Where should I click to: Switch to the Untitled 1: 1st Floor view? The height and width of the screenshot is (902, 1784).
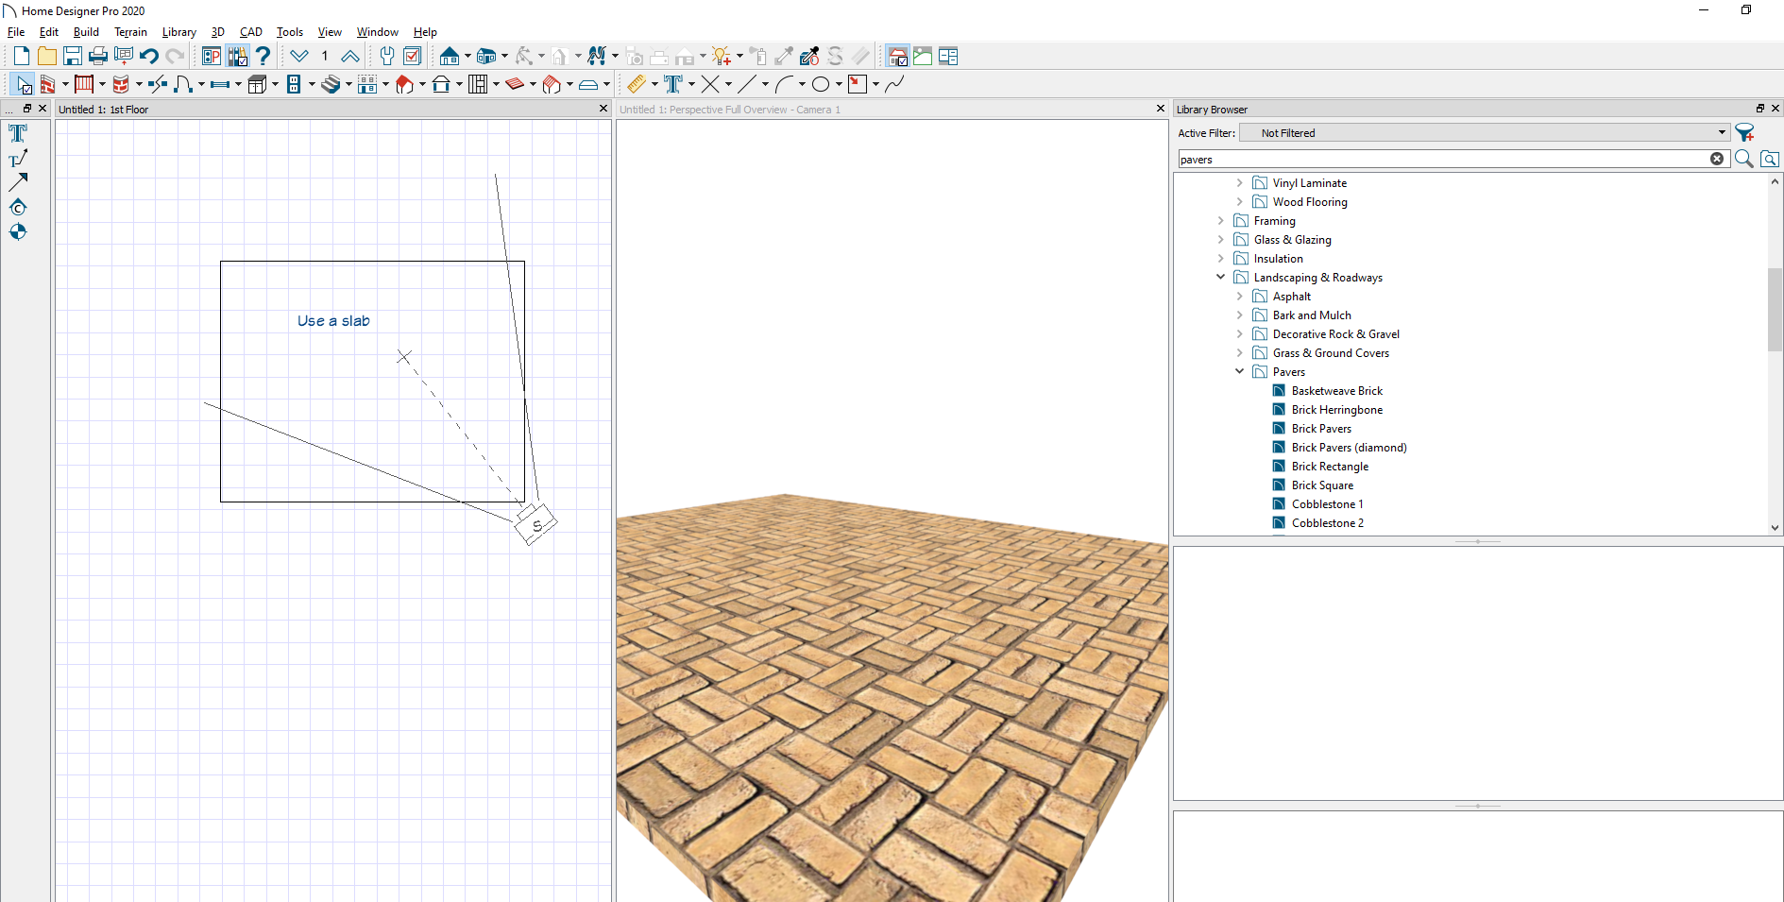104,110
